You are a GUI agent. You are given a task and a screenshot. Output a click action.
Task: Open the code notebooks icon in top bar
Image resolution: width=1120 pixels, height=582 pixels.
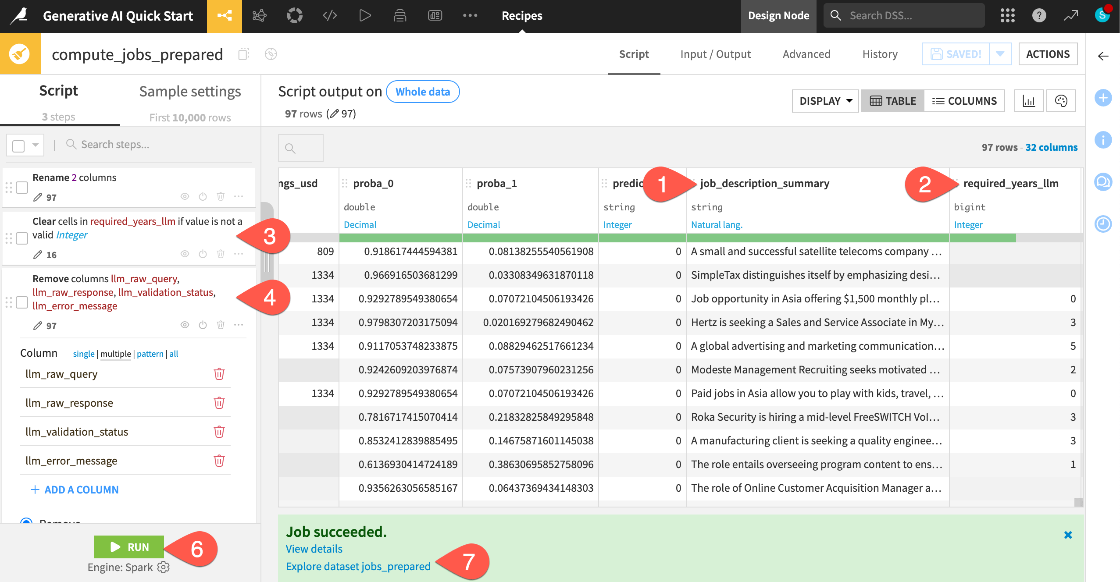[x=329, y=15]
